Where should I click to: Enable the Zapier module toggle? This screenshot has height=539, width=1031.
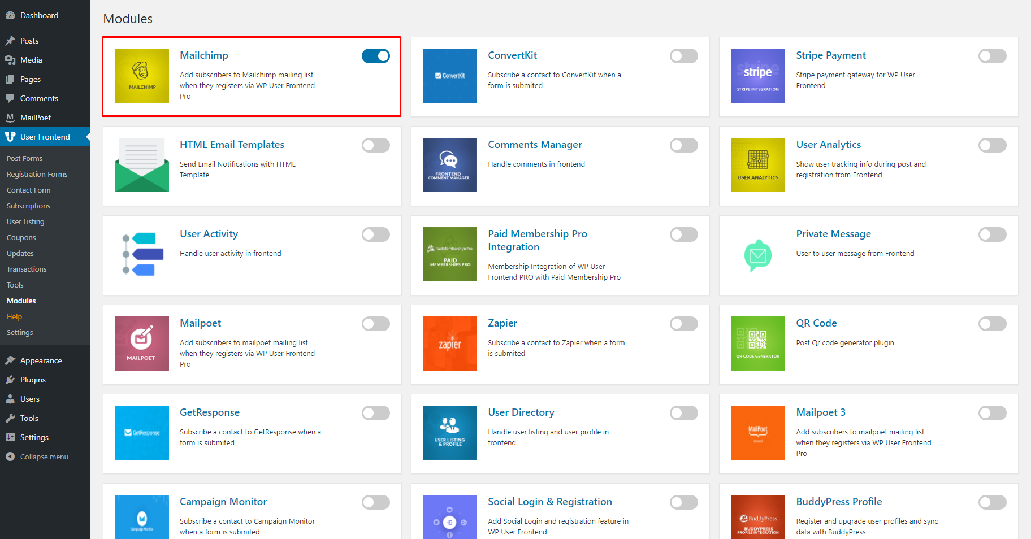[x=684, y=324]
